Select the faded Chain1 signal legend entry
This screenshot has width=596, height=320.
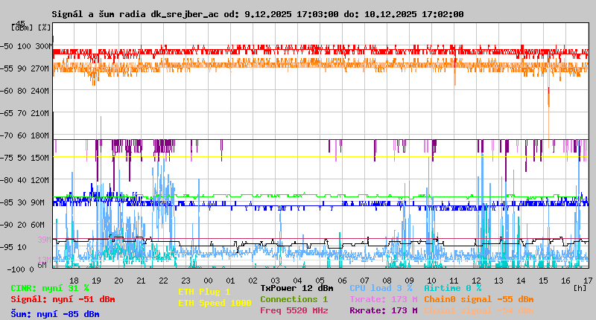[x=478, y=310]
